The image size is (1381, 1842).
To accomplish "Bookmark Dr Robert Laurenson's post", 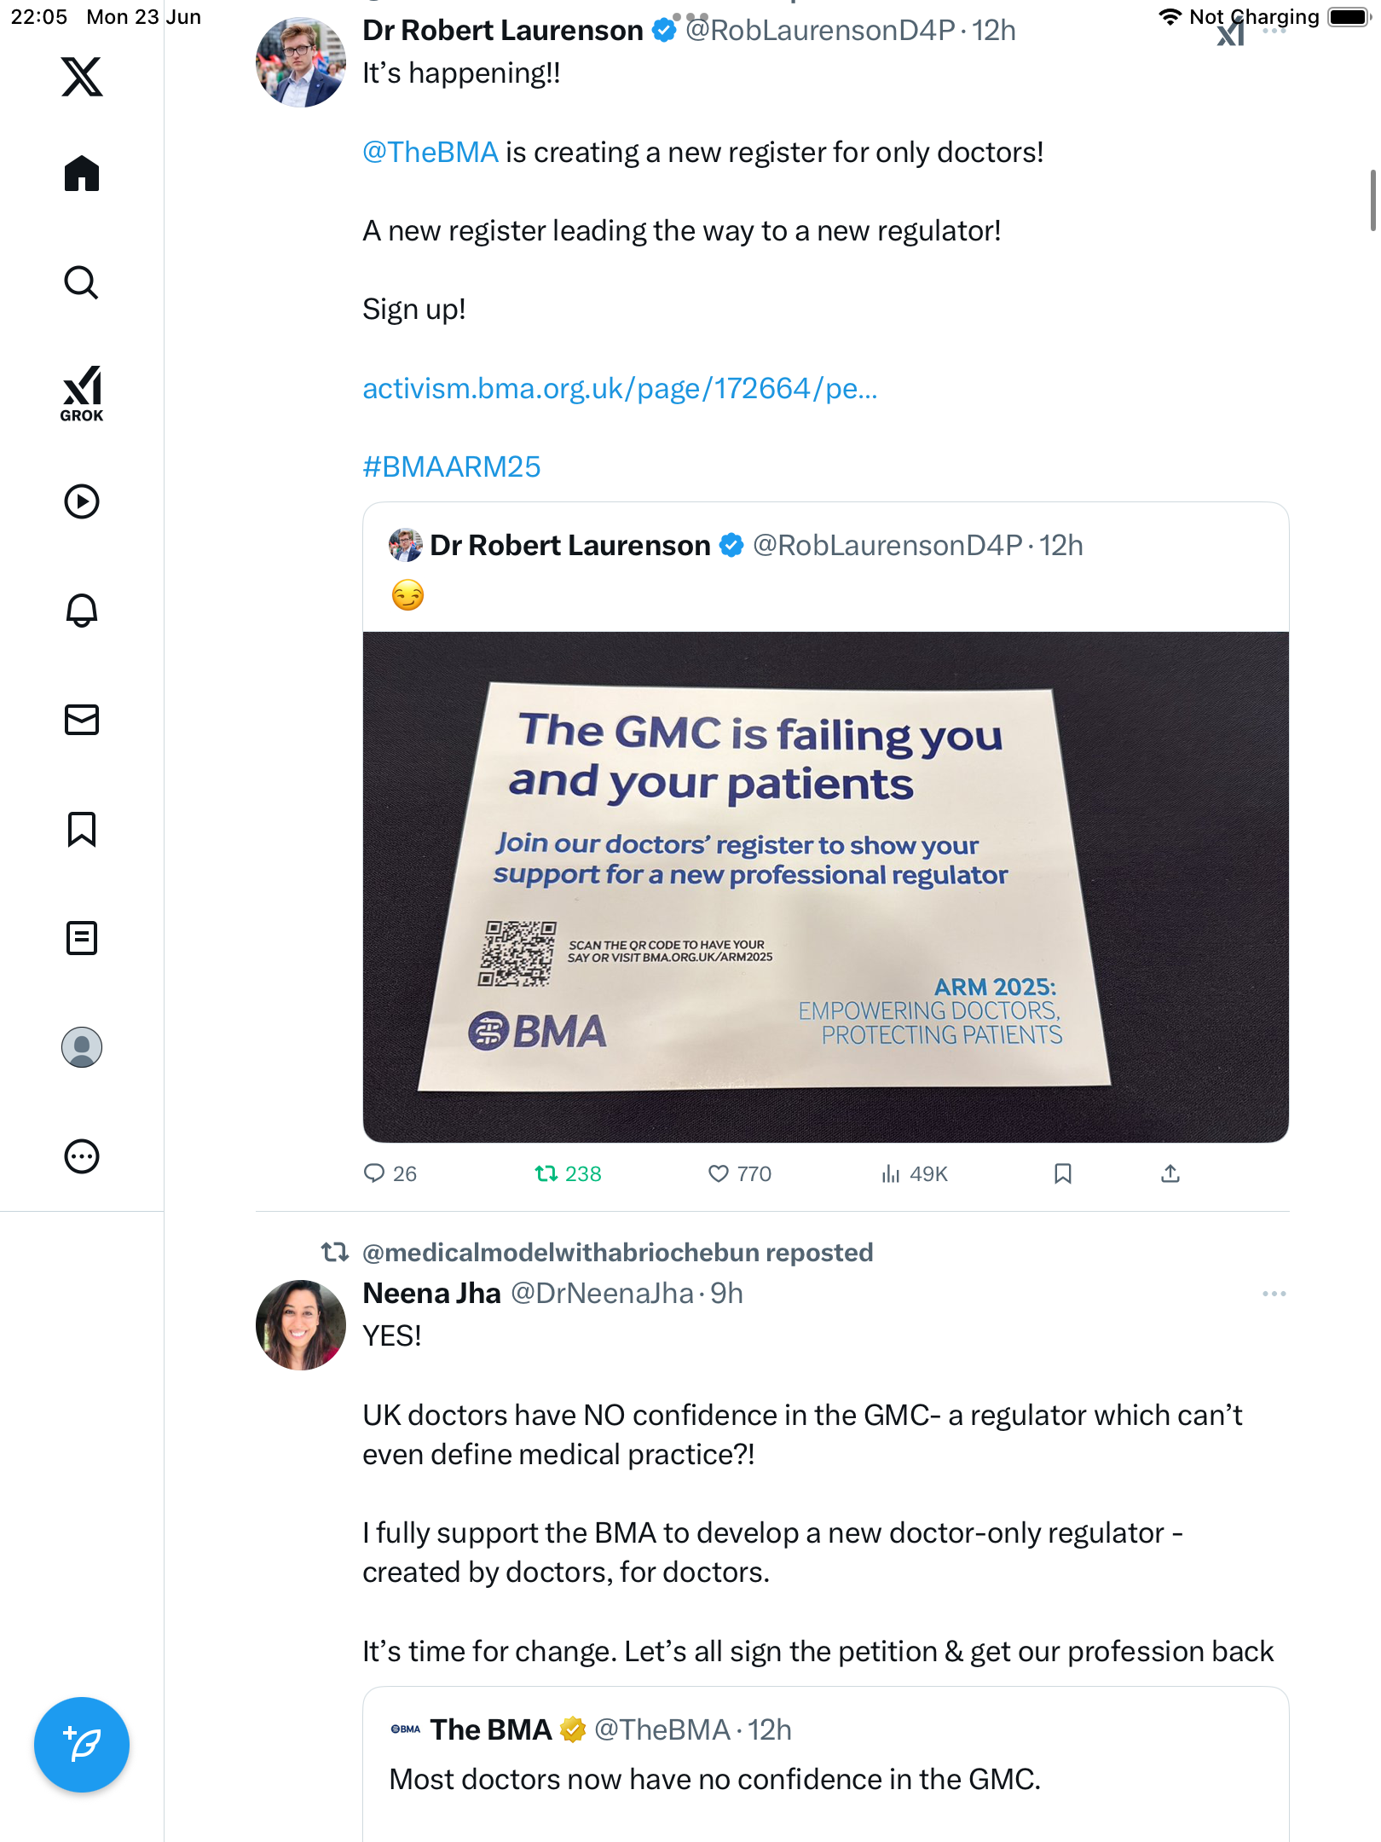I will click(x=1062, y=1174).
